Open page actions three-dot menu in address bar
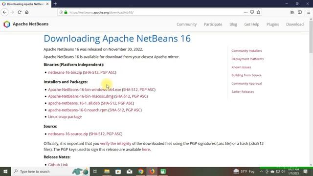The height and width of the screenshot is (176, 313). point(246,12)
